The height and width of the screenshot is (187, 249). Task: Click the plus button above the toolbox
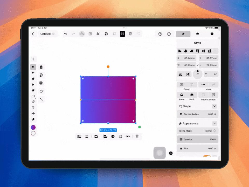point(33,59)
